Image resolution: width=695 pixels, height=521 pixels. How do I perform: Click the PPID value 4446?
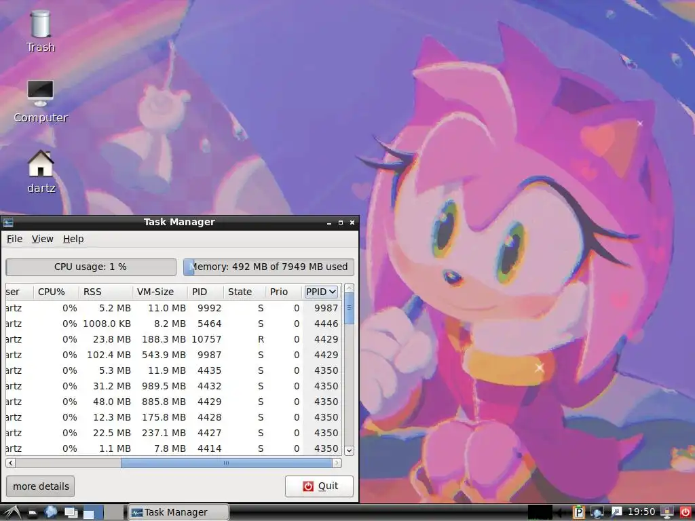(x=326, y=324)
